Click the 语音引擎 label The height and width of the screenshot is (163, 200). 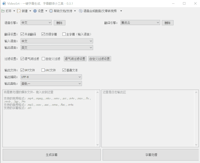11,23
